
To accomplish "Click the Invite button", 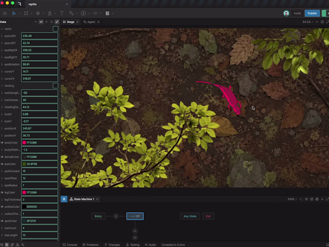I will 297,13.
